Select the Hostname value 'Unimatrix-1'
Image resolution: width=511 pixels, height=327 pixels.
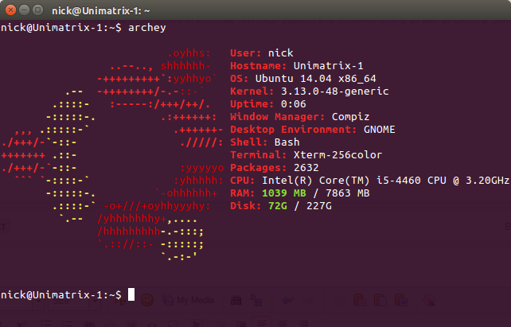tap(328, 66)
